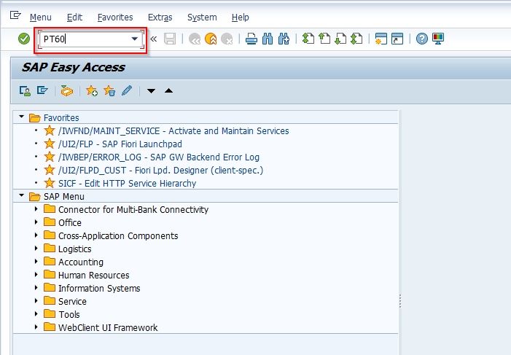Click the Cancel icon in toolbar
This screenshot has width=511, height=355.
[x=227, y=39]
